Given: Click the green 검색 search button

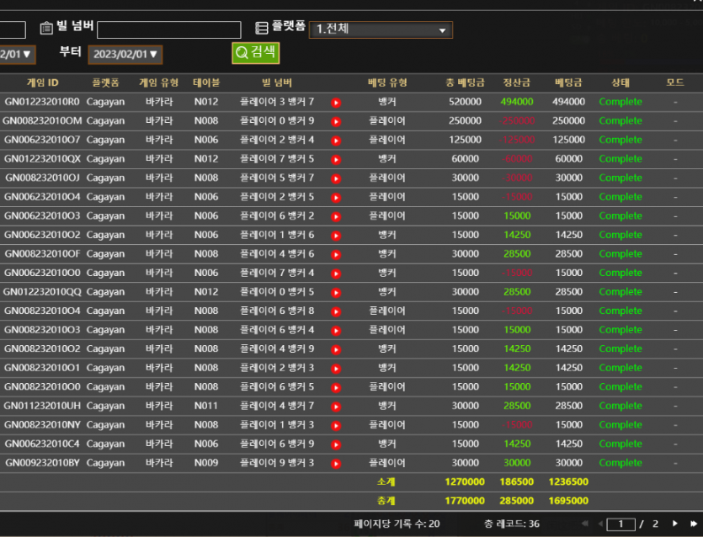Looking at the screenshot, I should 256,53.
